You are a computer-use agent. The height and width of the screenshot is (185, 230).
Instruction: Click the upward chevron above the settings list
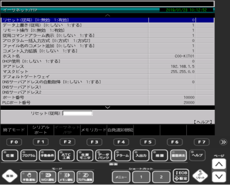click(x=108, y=15)
